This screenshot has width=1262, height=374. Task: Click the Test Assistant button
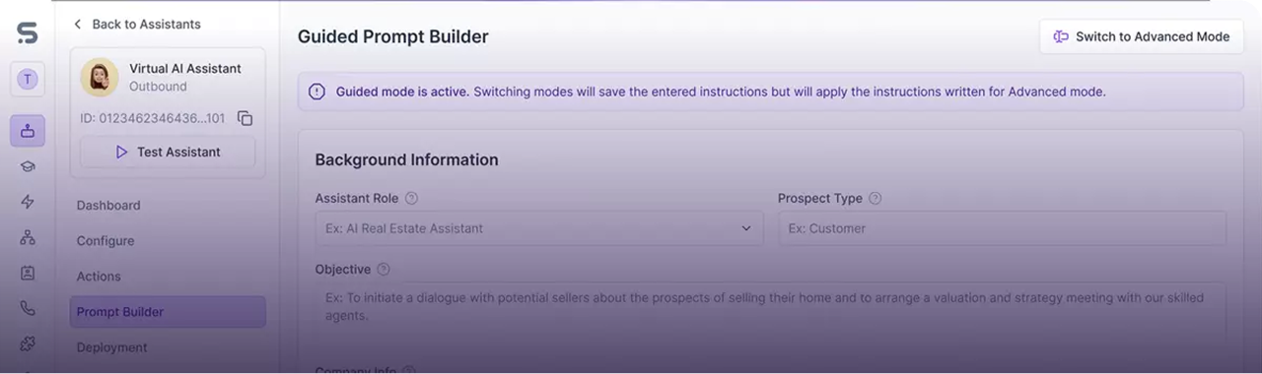tap(168, 153)
